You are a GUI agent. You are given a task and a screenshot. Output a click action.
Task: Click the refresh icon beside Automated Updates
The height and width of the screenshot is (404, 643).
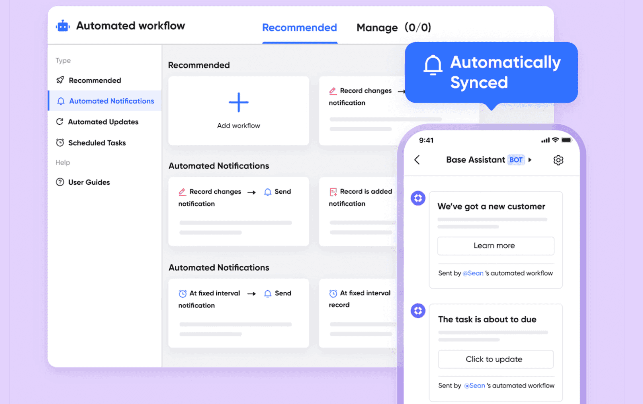click(59, 122)
